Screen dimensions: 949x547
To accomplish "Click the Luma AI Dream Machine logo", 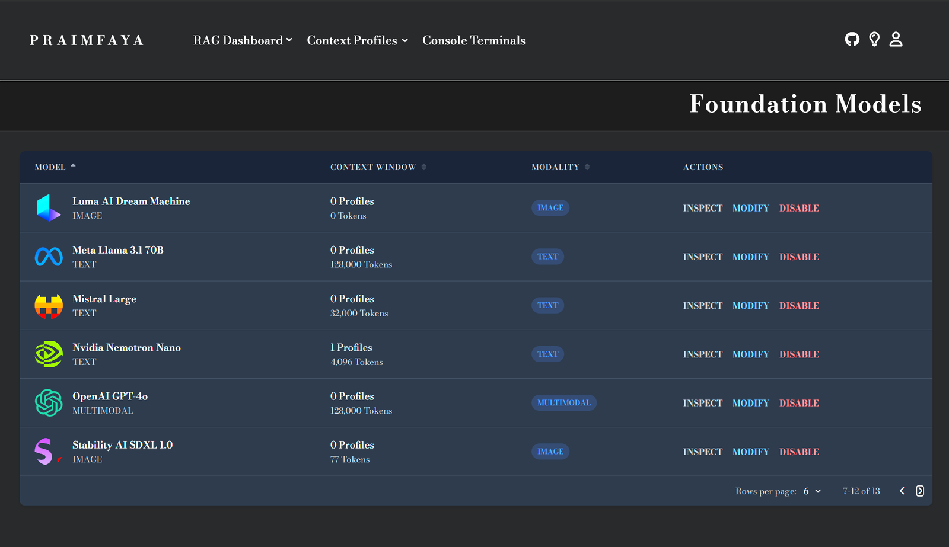I will (49, 208).
